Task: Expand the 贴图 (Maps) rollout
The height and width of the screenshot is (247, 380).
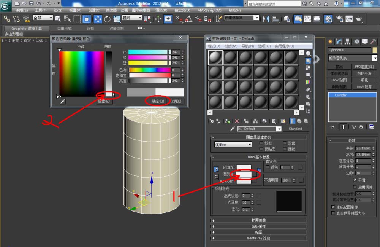Action: (258, 232)
